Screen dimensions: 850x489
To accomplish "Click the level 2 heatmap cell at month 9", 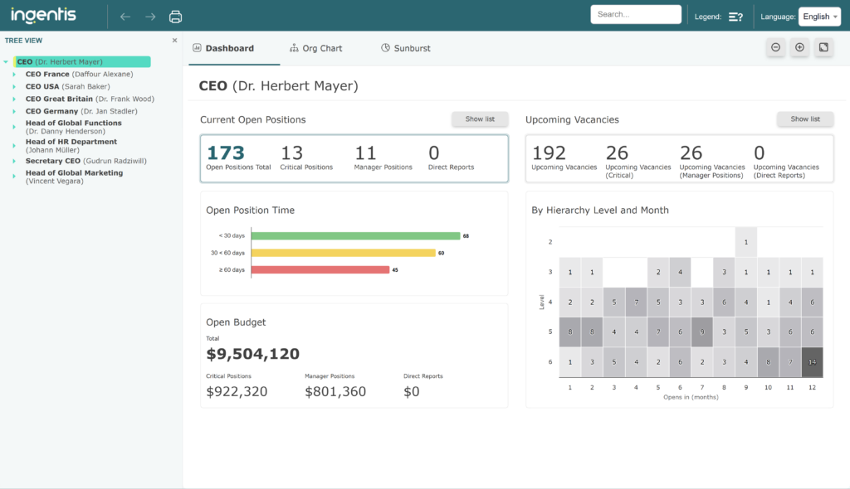I will point(746,242).
